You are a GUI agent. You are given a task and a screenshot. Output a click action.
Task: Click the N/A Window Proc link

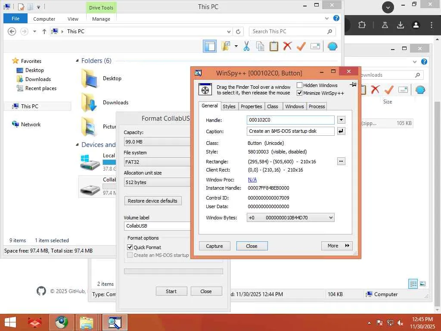[252, 180]
